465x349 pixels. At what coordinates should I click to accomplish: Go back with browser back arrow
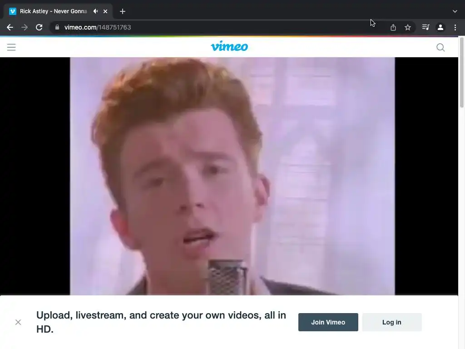click(10, 27)
